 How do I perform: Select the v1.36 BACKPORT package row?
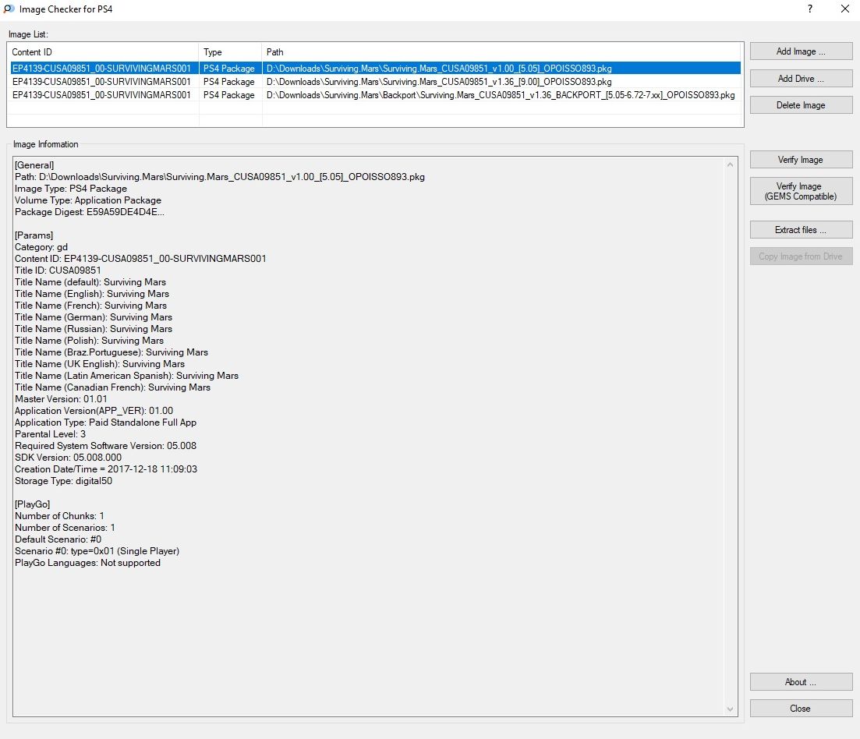375,95
